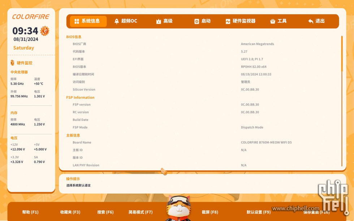Click the base clock 99.756 MHz
The image size is (354, 221).
(19, 96)
